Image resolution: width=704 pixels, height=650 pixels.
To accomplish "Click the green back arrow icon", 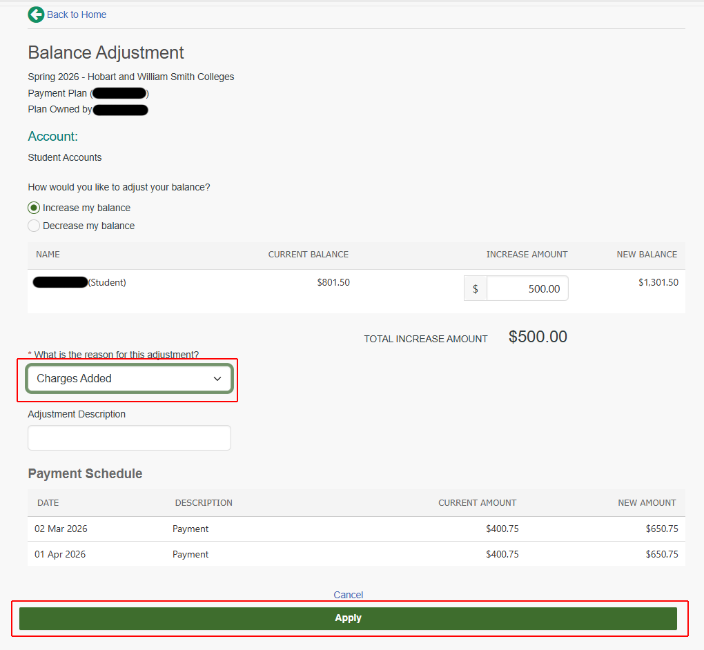I will click(36, 14).
